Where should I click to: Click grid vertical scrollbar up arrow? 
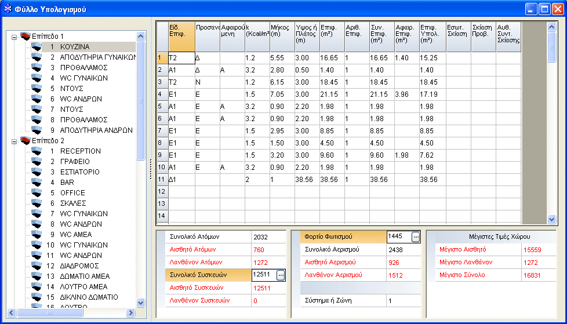(551, 27)
